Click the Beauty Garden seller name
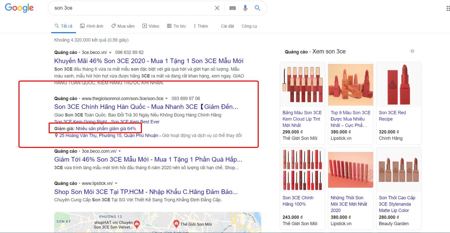The width and height of the screenshot is (450, 233). 394,224
